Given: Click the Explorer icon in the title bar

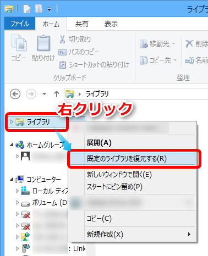Looking at the screenshot, I should click(x=9, y=9).
